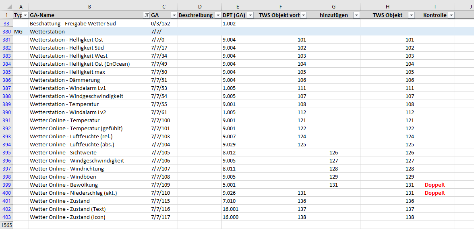
Task: Open the active GA-Name filter dropdown
Action: click(x=147, y=15)
